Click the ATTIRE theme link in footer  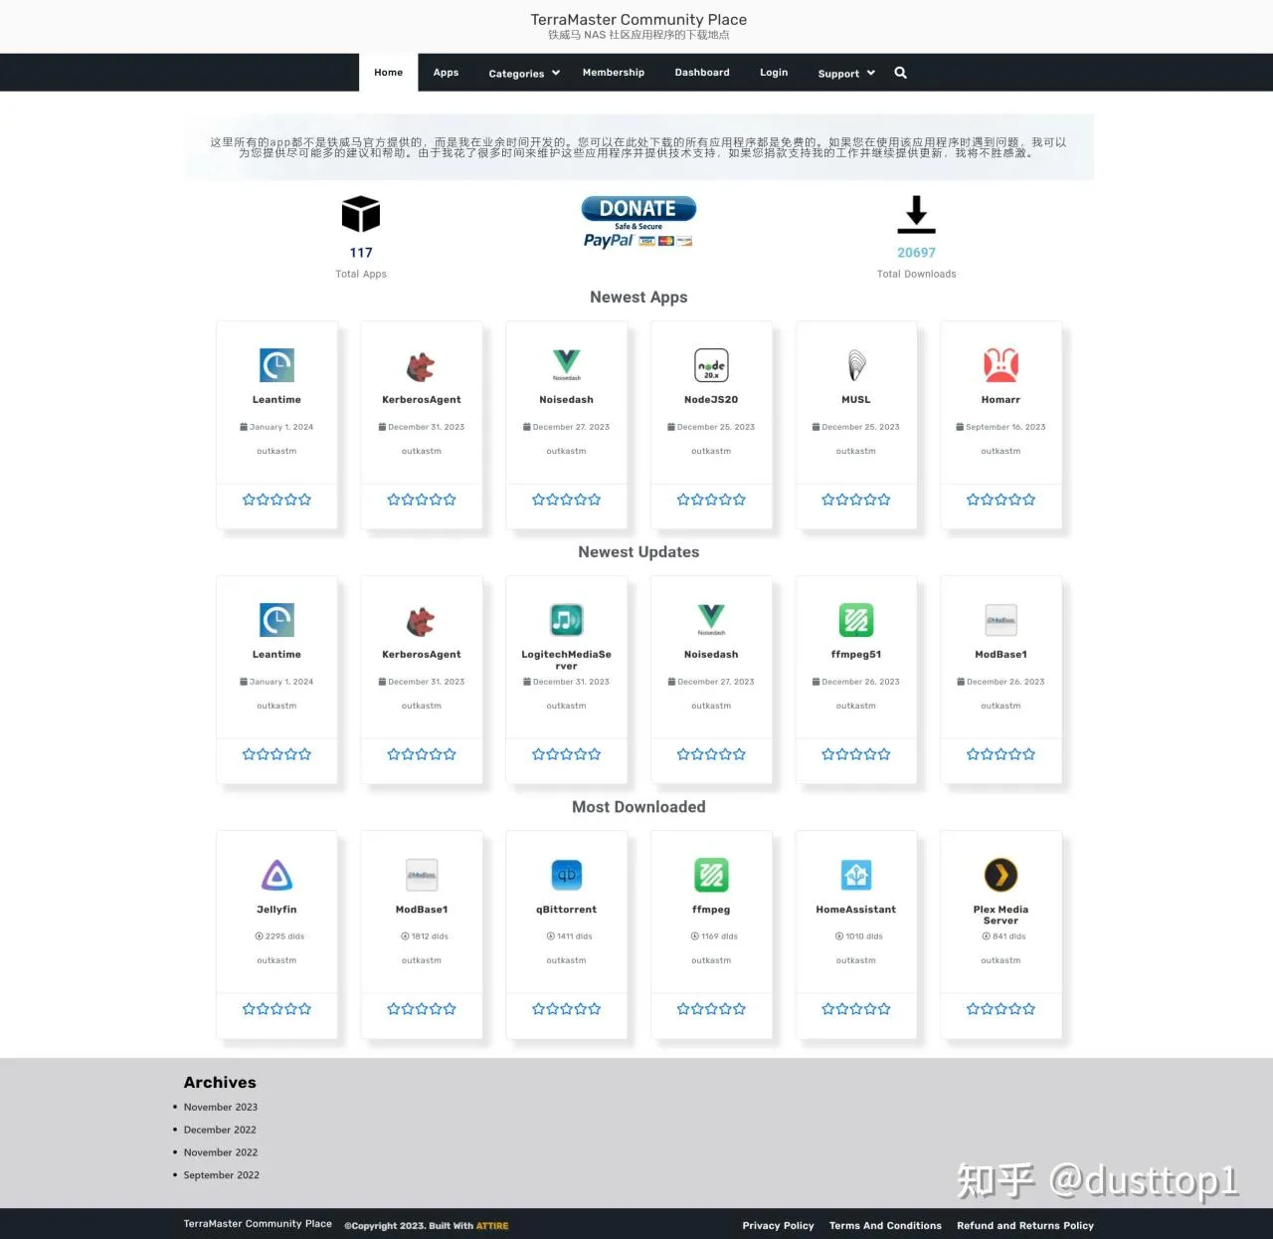click(x=492, y=1226)
